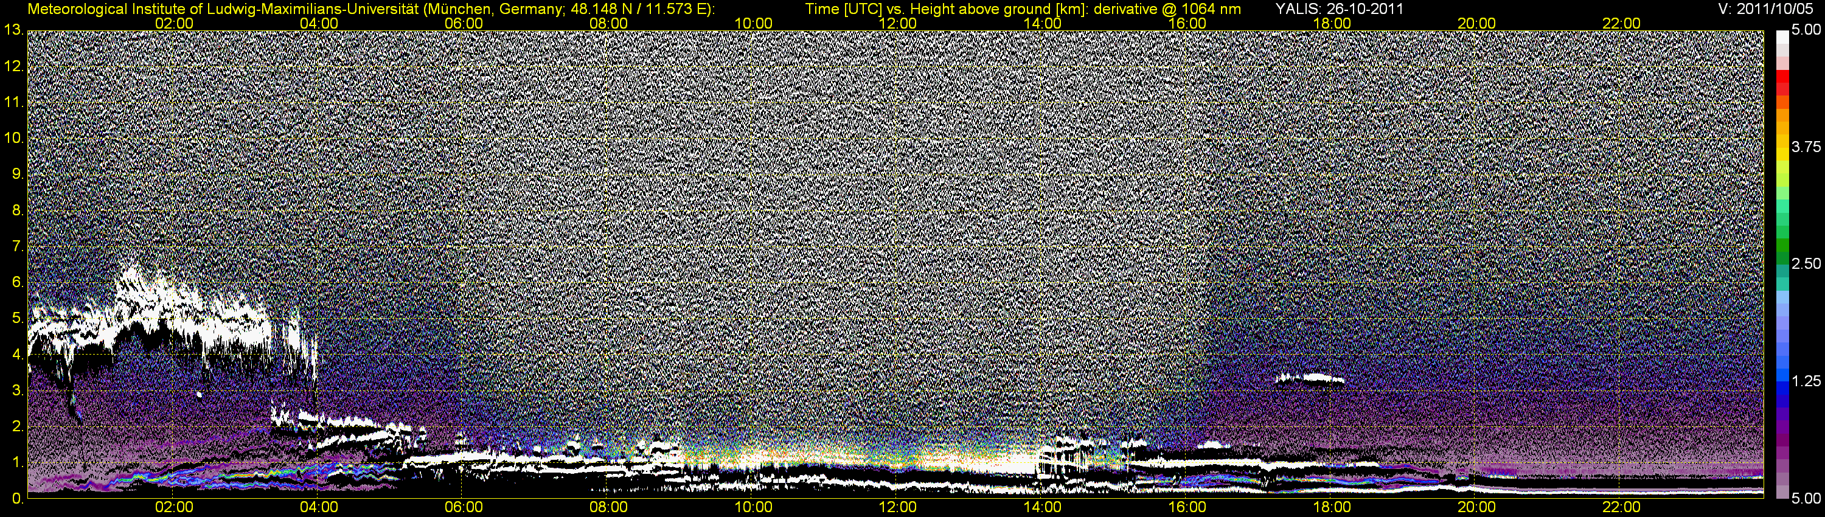Click the 14:00 label on top time axis
1825x517 pixels.
[1043, 23]
